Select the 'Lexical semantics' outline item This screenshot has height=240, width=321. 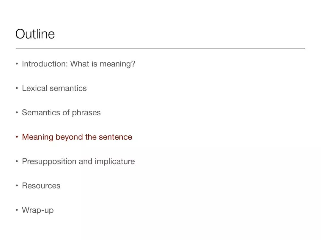tap(54, 88)
